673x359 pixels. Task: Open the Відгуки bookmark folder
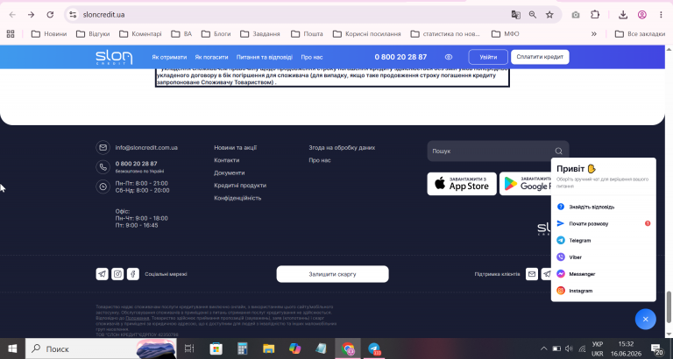coord(93,34)
